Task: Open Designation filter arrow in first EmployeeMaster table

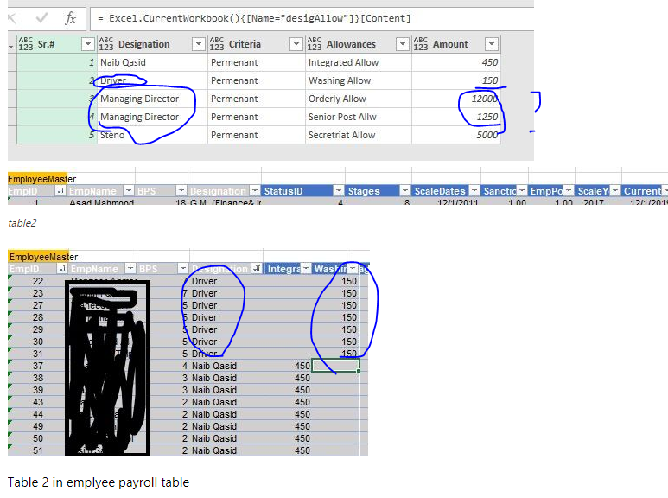Action: click(x=255, y=190)
